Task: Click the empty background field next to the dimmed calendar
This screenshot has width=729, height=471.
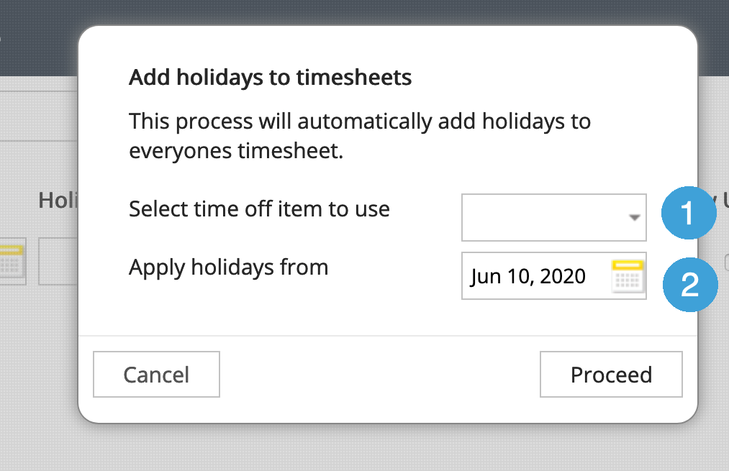Action: tap(58, 262)
